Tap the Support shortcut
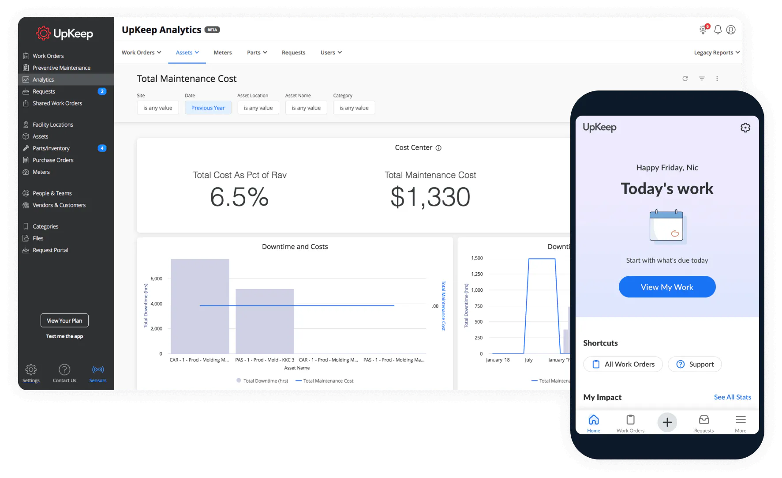This screenshot has width=782, height=478. (x=695, y=364)
